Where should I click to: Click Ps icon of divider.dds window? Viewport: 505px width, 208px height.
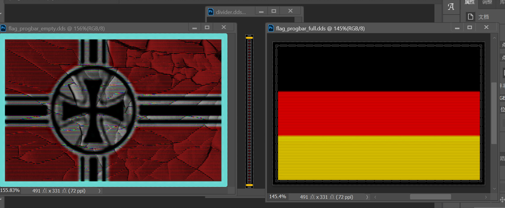click(211, 12)
